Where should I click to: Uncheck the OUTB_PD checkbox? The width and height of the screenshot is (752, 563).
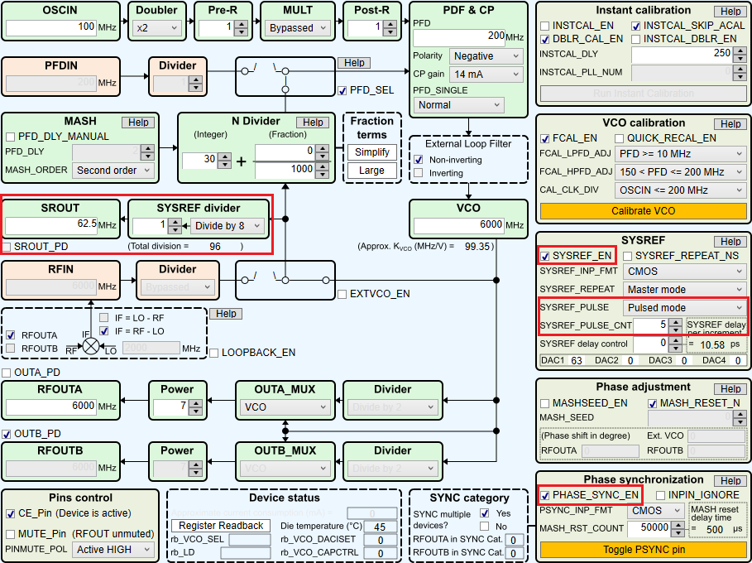(7, 433)
